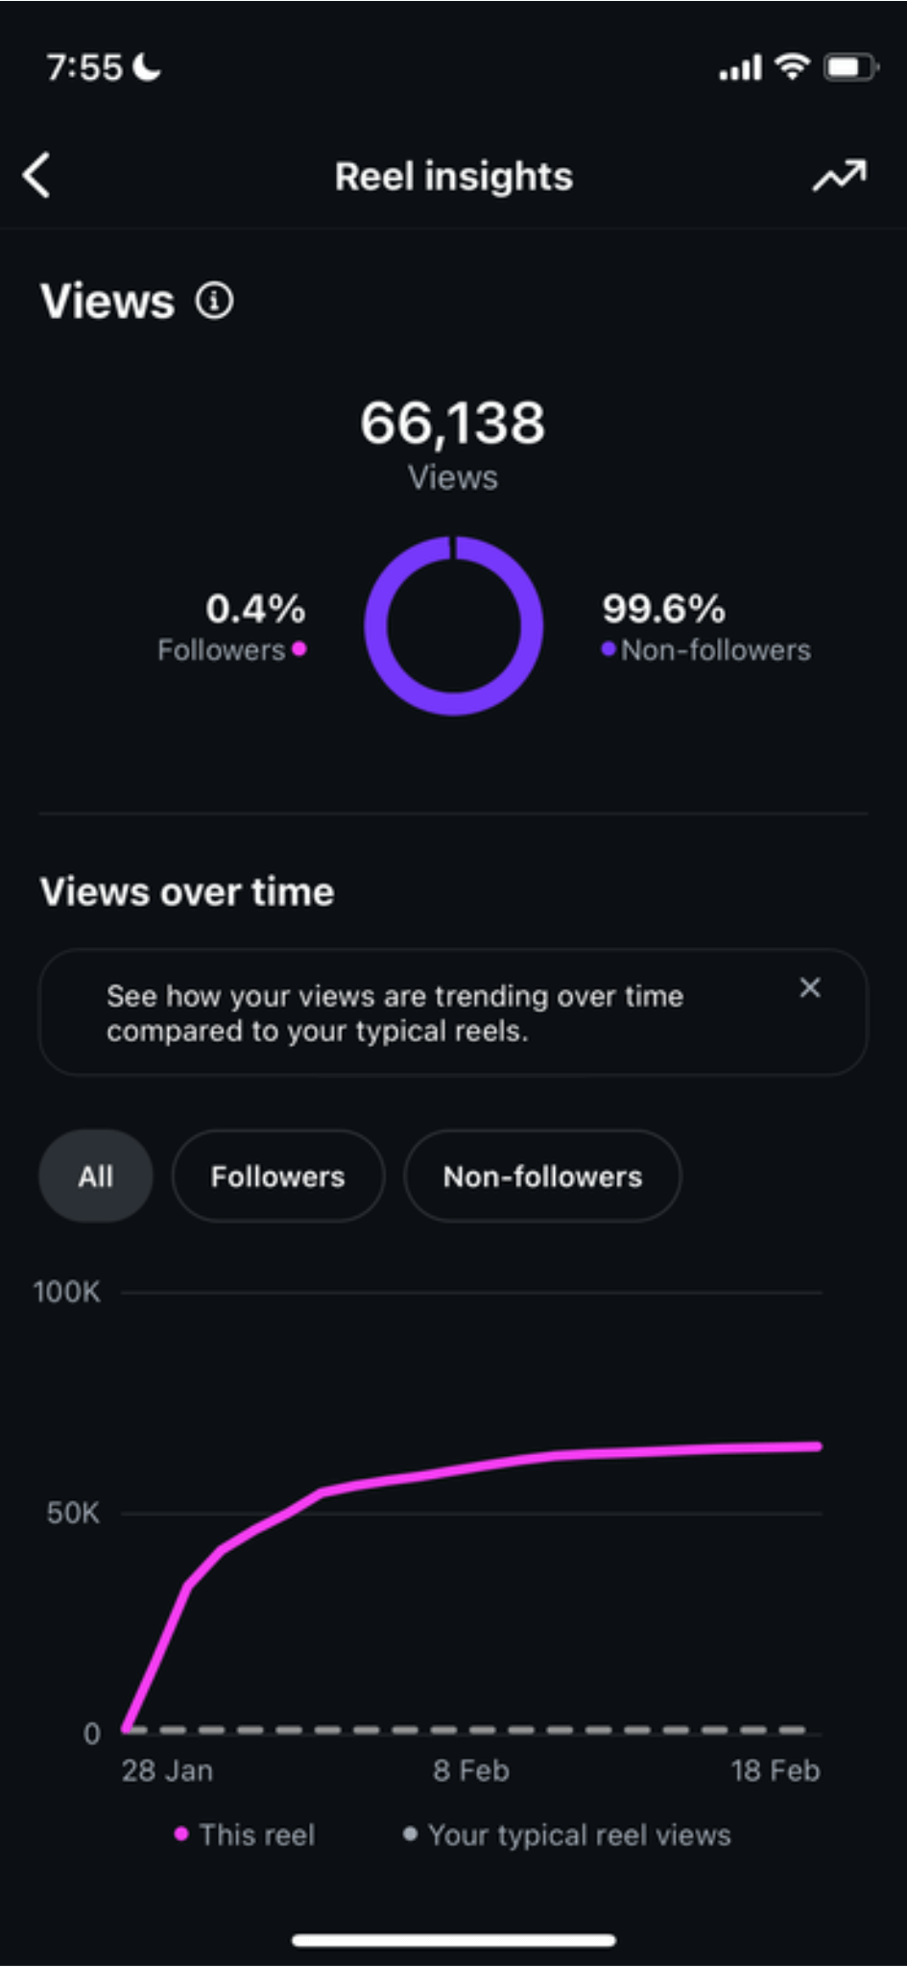Tap the 8 Feb point on chart axis
The image size is (907, 1967).
tap(470, 1770)
